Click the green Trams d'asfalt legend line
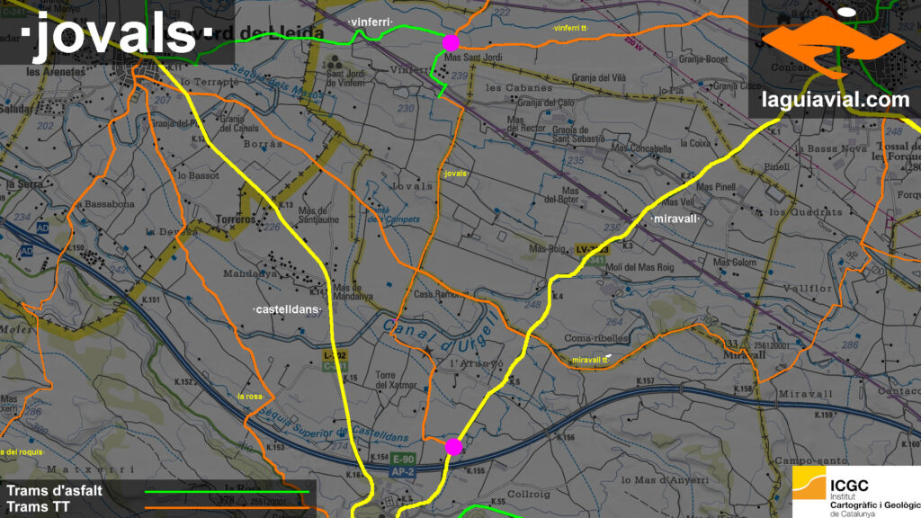Image resolution: width=921 pixels, height=518 pixels. click(x=227, y=492)
